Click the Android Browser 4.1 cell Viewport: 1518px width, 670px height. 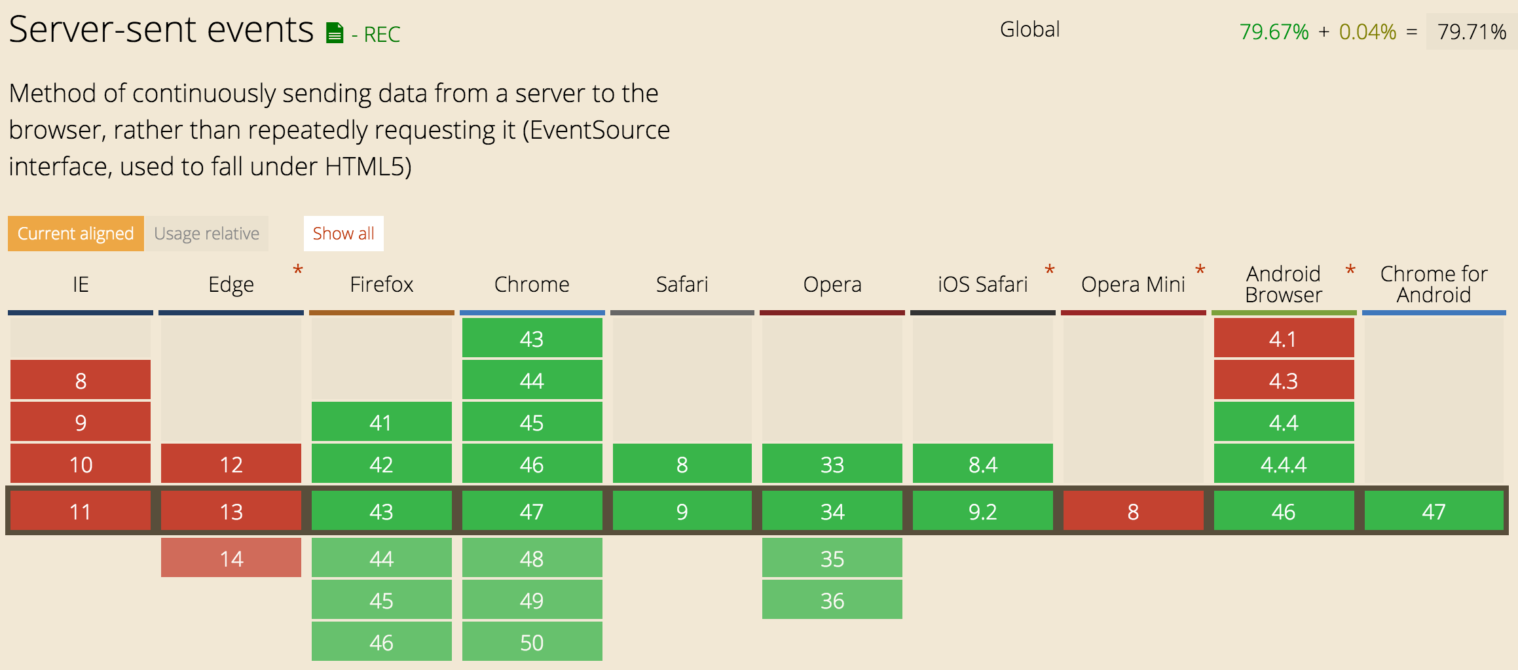click(1284, 338)
